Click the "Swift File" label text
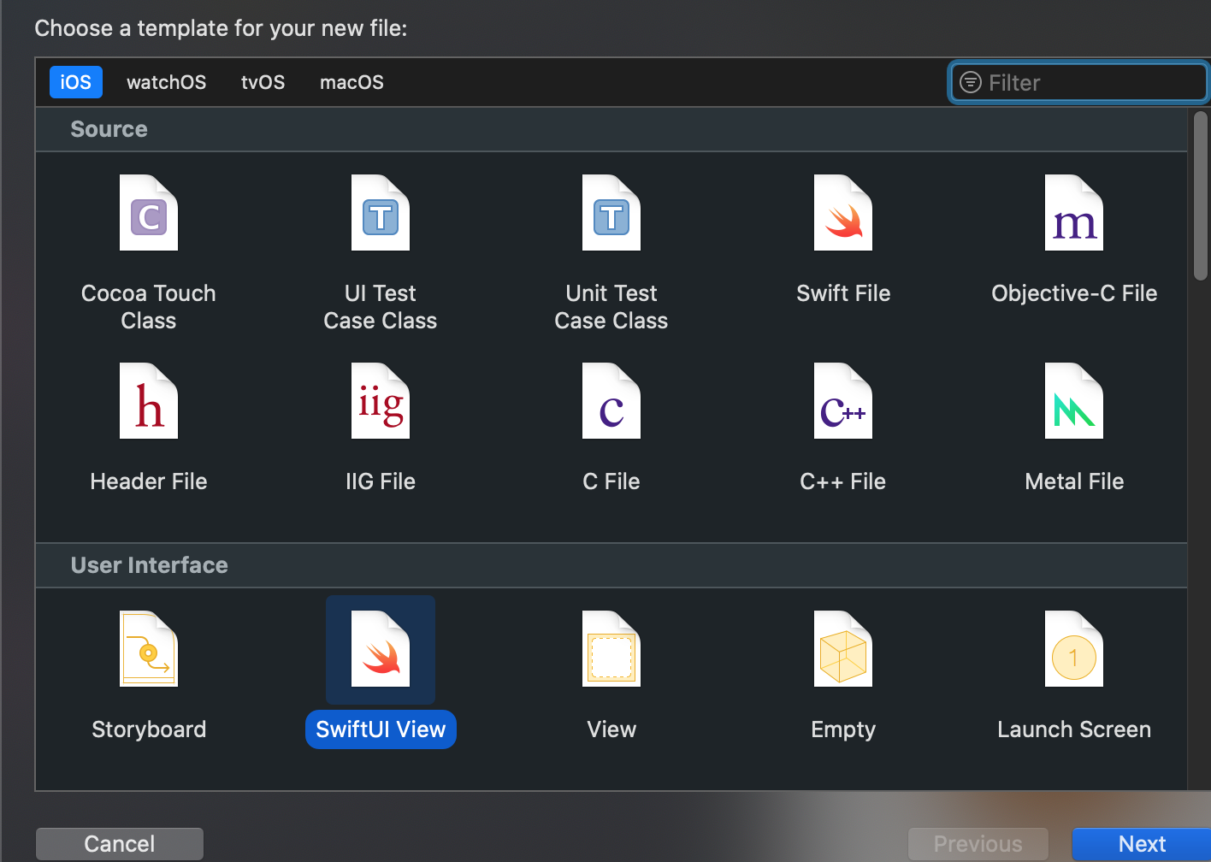The image size is (1211, 862). (843, 293)
